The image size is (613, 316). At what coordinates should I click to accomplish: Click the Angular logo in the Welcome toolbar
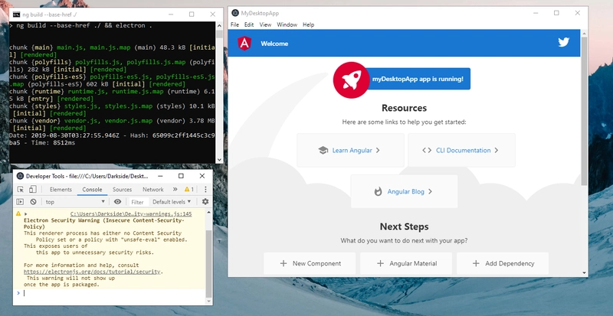244,44
